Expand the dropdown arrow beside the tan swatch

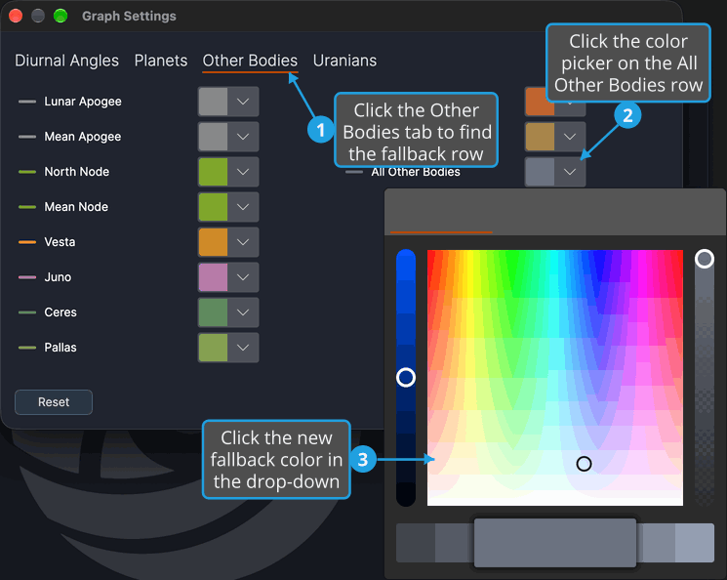click(570, 137)
